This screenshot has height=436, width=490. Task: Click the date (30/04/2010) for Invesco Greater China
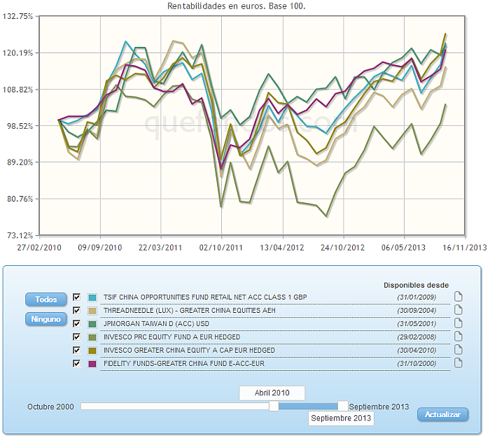(416, 350)
